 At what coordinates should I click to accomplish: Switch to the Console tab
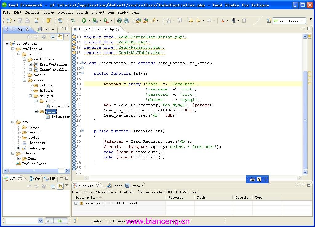134,186
